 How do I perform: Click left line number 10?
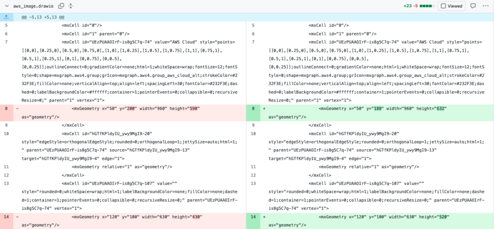point(6,133)
